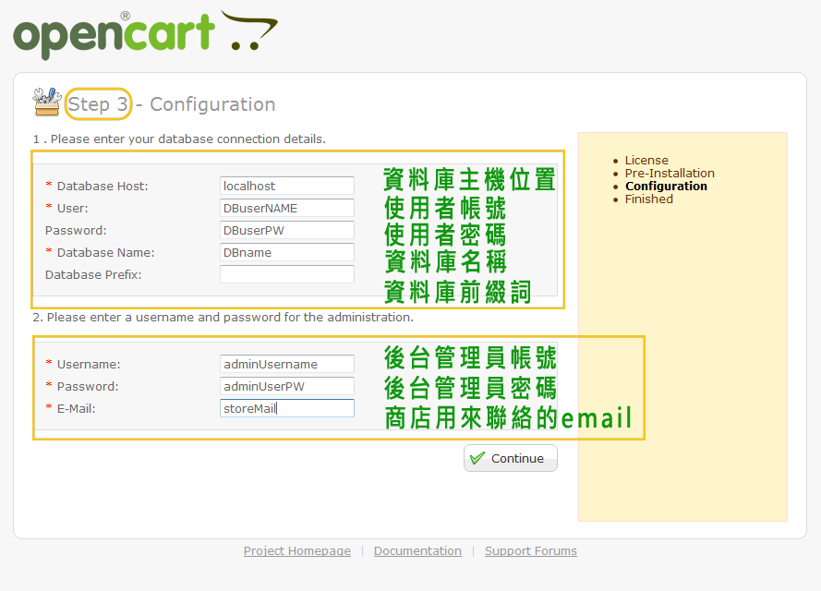Click the configuration toolbox icon
Image resolution: width=821 pixels, height=591 pixels.
coord(47,102)
